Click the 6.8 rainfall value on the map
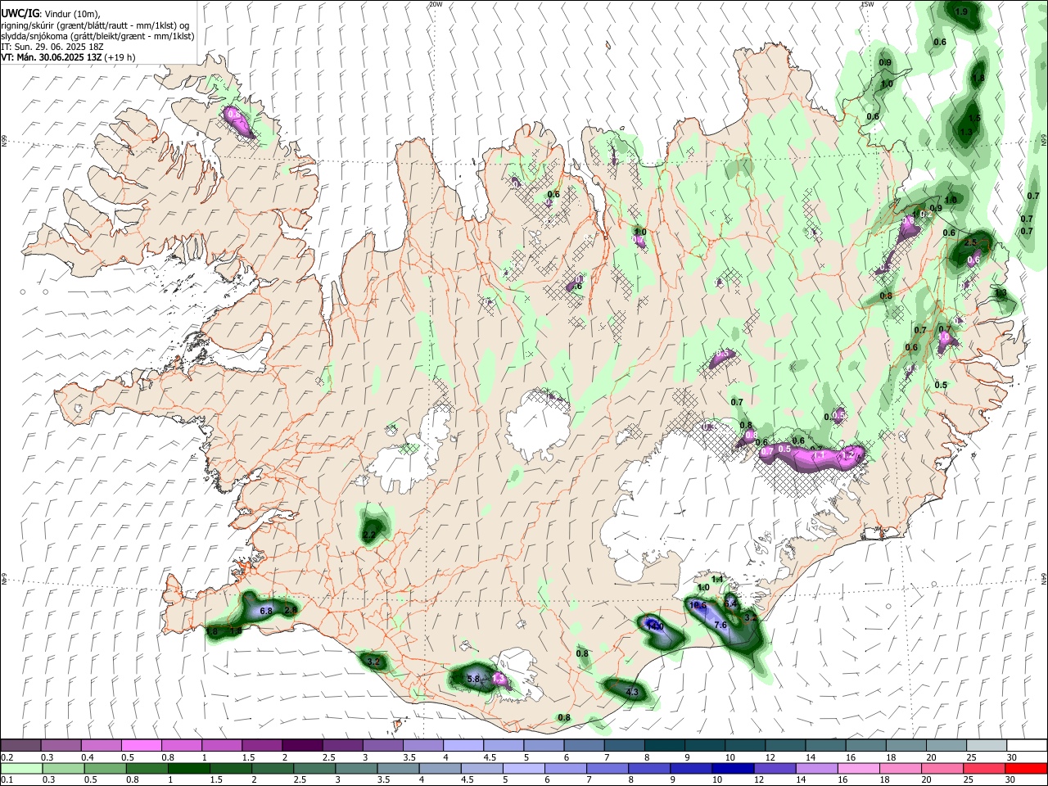Viewport: 1048px width, 786px height. 266,611
